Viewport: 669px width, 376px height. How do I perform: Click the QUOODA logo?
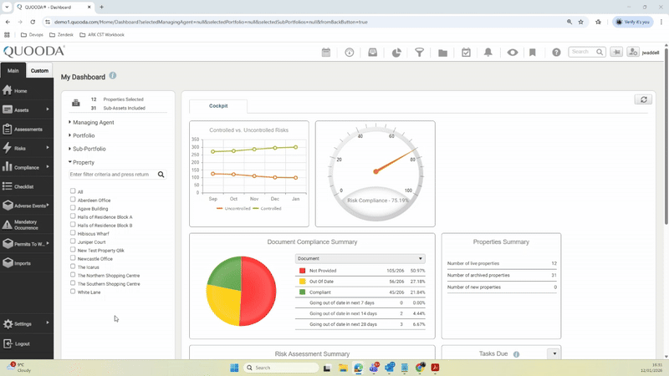(34, 52)
